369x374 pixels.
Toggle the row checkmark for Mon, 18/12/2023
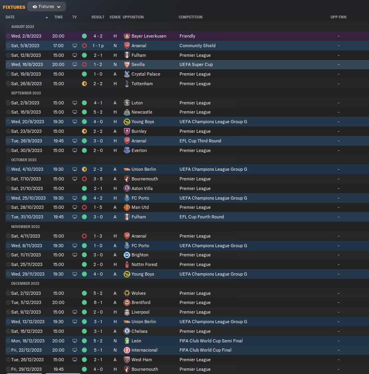click(8, 341)
